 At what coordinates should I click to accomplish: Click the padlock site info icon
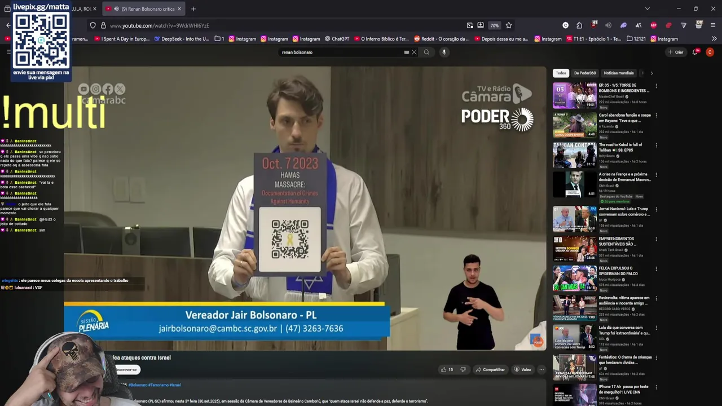click(103, 25)
